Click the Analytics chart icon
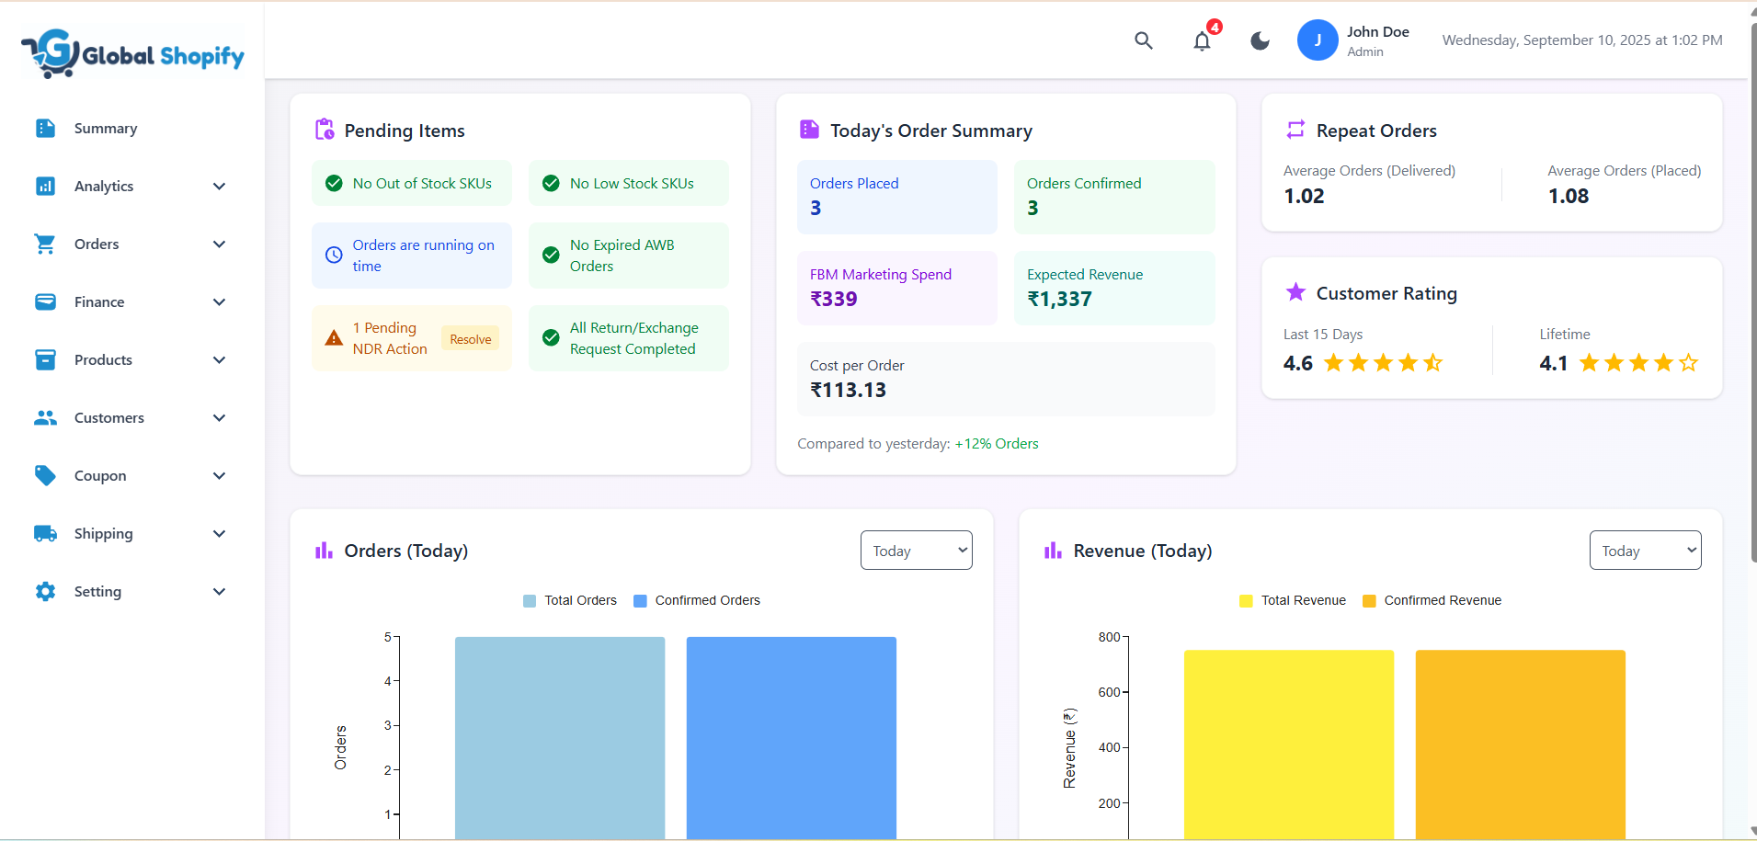The width and height of the screenshot is (1757, 841). click(x=45, y=186)
